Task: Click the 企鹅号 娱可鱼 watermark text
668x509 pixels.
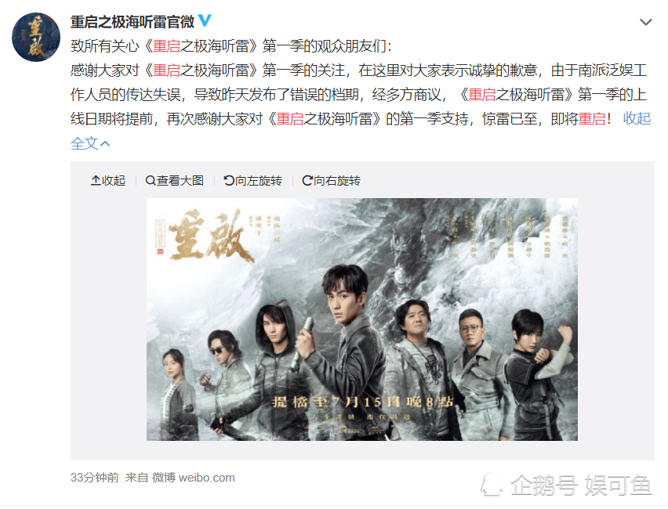Action: (581, 486)
